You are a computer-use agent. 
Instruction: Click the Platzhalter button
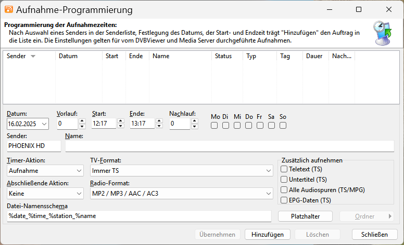[306, 216]
